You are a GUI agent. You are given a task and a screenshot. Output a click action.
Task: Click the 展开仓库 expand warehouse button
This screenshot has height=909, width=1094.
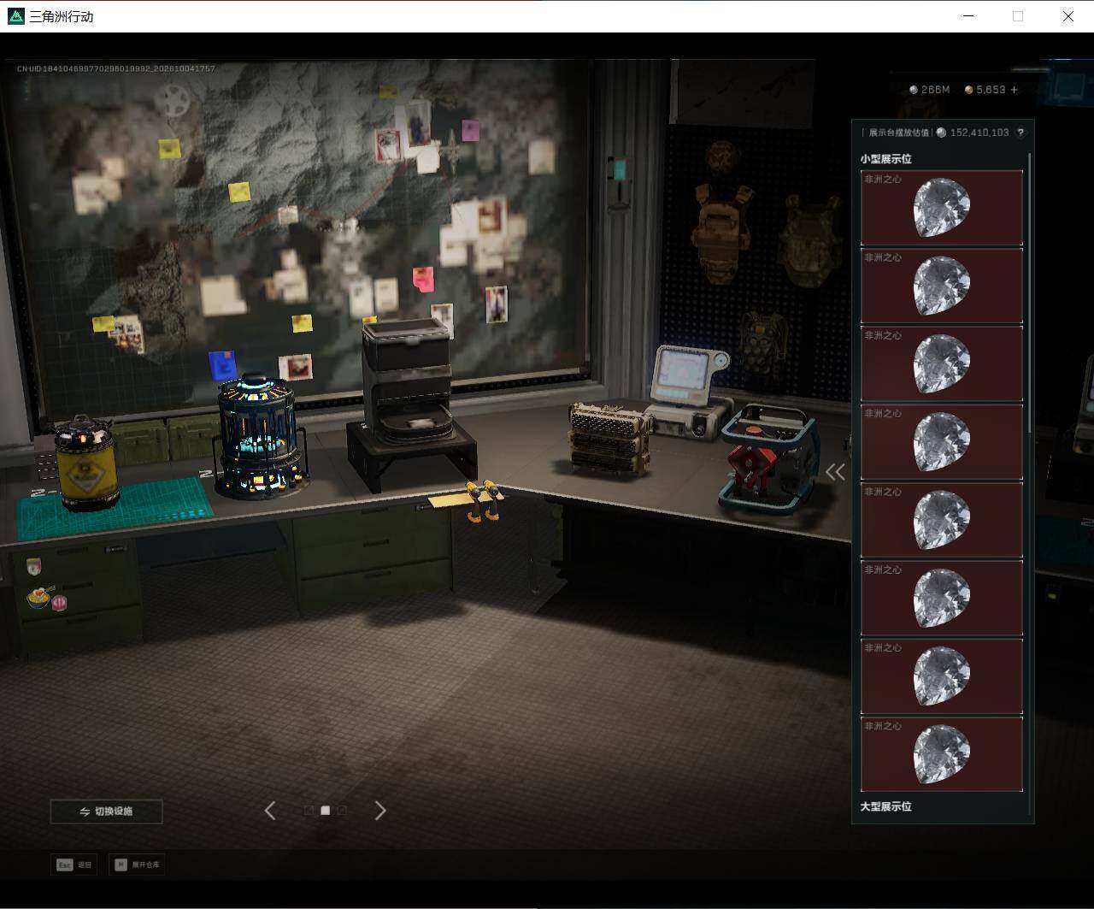tap(136, 865)
